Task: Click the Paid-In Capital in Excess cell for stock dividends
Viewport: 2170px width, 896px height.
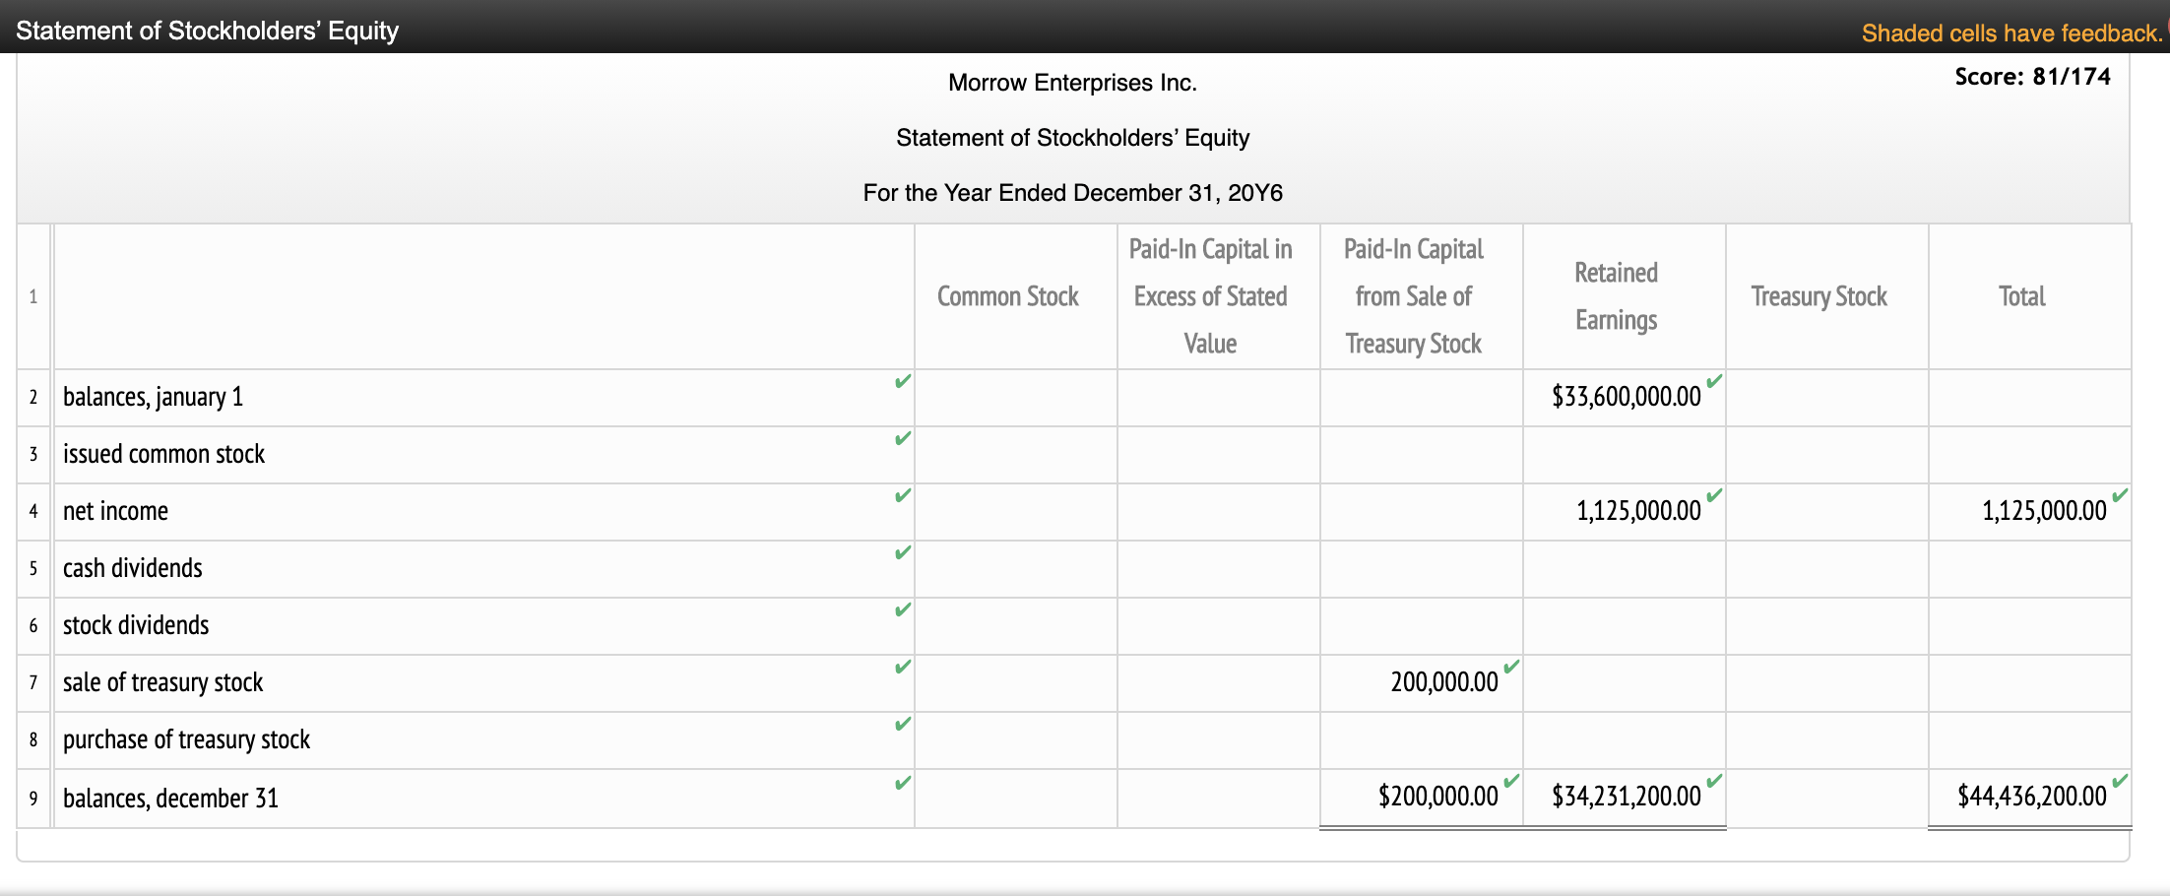Action: (x=1218, y=626)
